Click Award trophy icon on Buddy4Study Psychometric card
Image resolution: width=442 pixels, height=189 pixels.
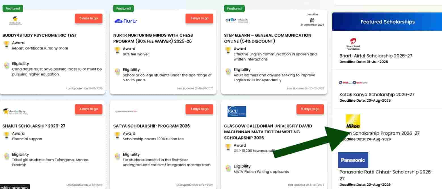point(7,45)
